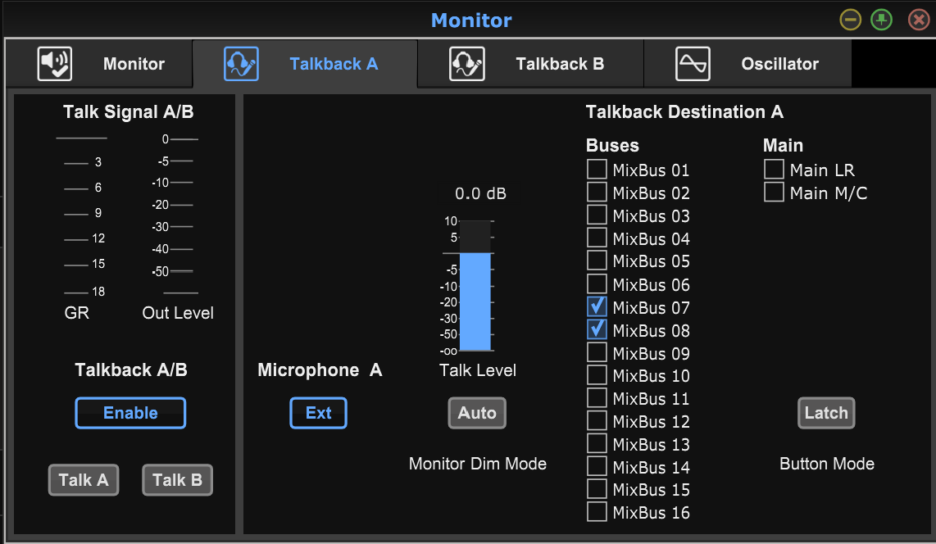Image resolution: width=936 pixels, height=544 pixels.
Task: Toggle the Talkback A/B Enable button
Action: pyautogui.click(x=130, y=413)
